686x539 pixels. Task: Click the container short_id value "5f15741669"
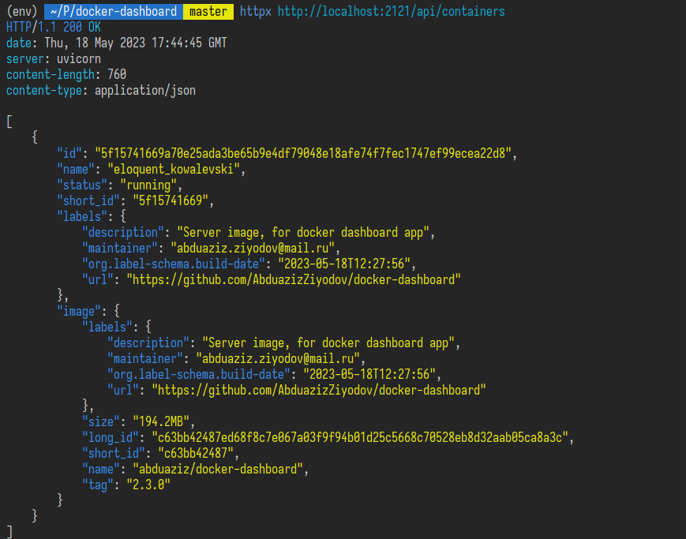pos(171,200)
